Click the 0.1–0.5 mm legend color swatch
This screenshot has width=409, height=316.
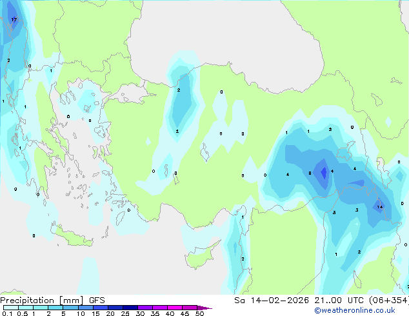tap(11, 308)
